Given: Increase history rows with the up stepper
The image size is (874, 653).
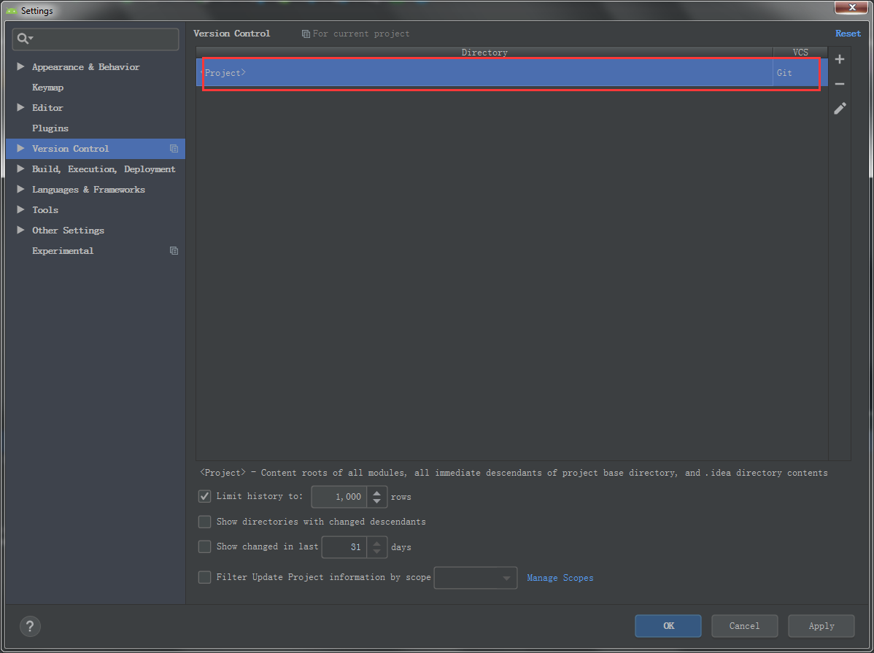Looking at the screenshot, I should click(377, 492).
